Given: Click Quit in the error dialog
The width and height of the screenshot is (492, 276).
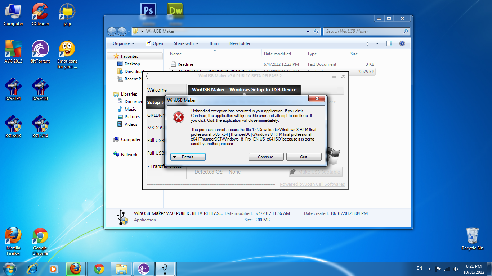Looking at the screenshot, I should [304, 157].
